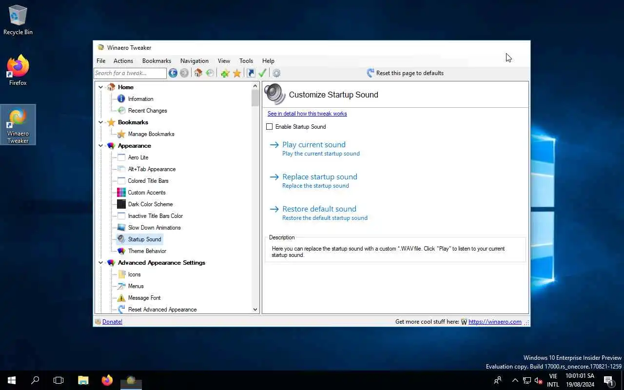Collapse the Bookmarks tree section

click(101, 122)
